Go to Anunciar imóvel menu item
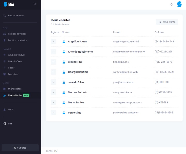This screenshot has height=154, width=186. coord(16,55)
